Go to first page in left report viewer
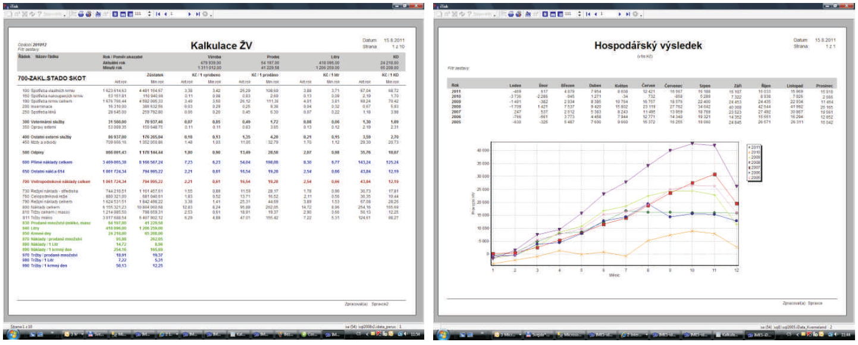Viewport: 858px width, 345px height. (x=157, y=13)
